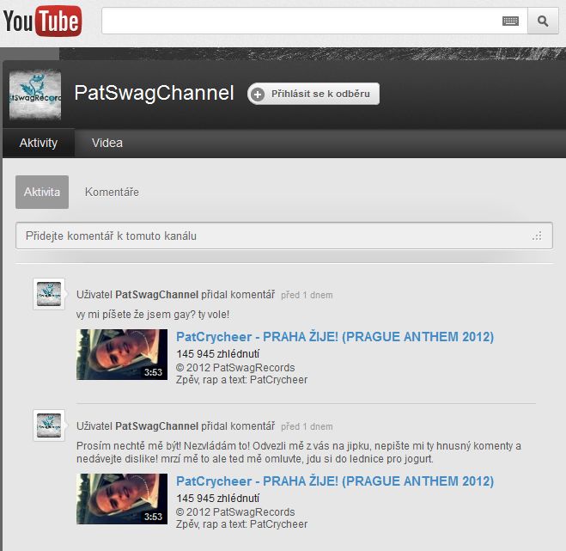The height and width of the screenshot is (551, 566).
Task: Click the PatSwagChannel avatar in the header
Action: point(35,95)
